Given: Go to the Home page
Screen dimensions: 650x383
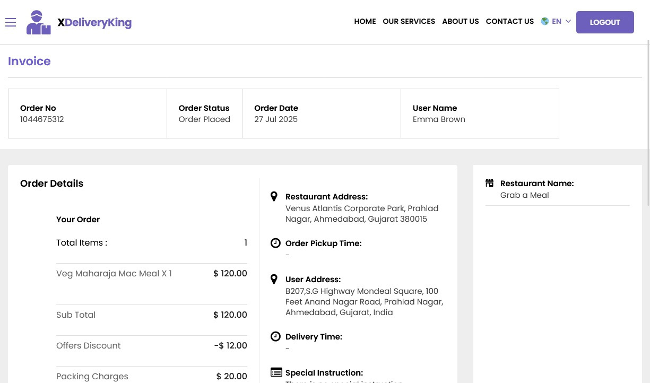Looking at the screenshot, I should pyautogui.click(x=365, y=22).
